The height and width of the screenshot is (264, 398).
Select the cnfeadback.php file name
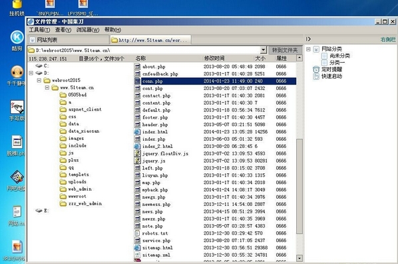160,74
